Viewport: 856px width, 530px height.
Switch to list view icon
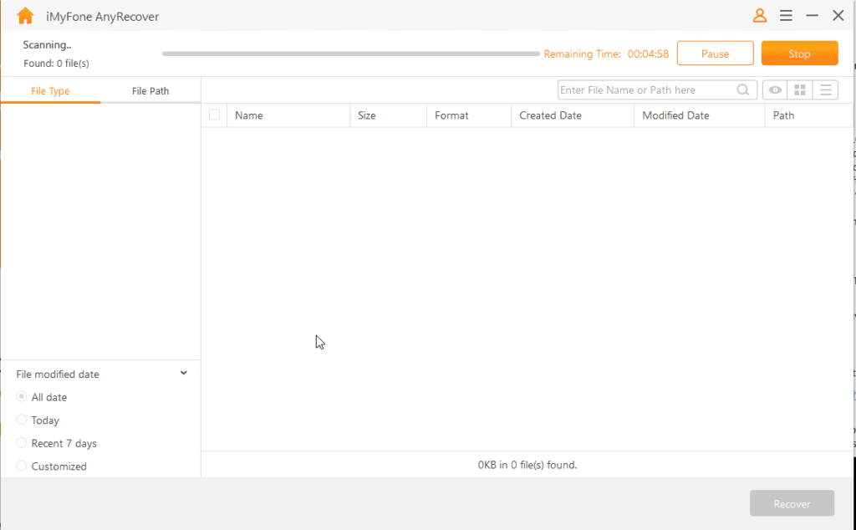click(825, 90)
